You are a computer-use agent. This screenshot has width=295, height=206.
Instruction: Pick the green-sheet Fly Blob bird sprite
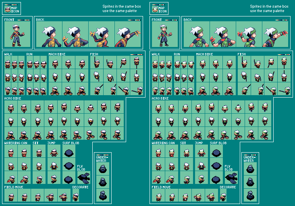pos(231,178)
